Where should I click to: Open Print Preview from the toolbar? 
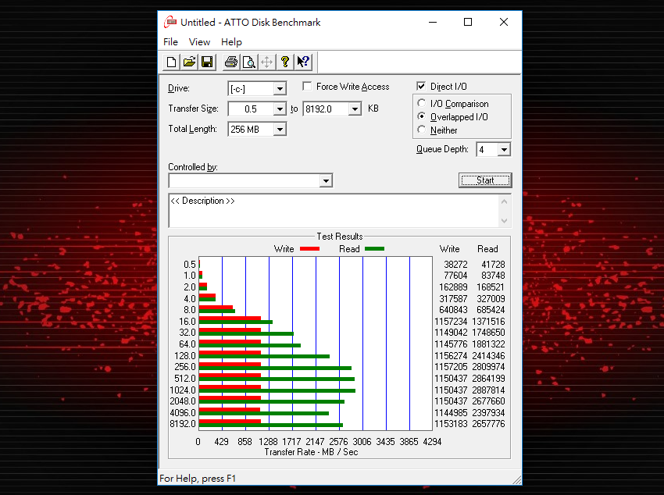coord(249,62)
